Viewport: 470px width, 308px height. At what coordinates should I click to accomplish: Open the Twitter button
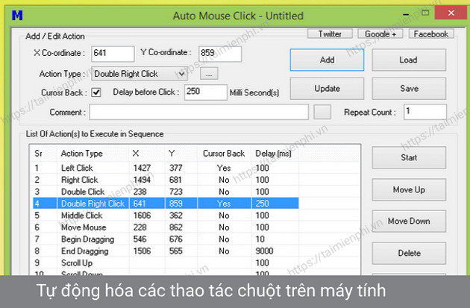tap(330, 34)
